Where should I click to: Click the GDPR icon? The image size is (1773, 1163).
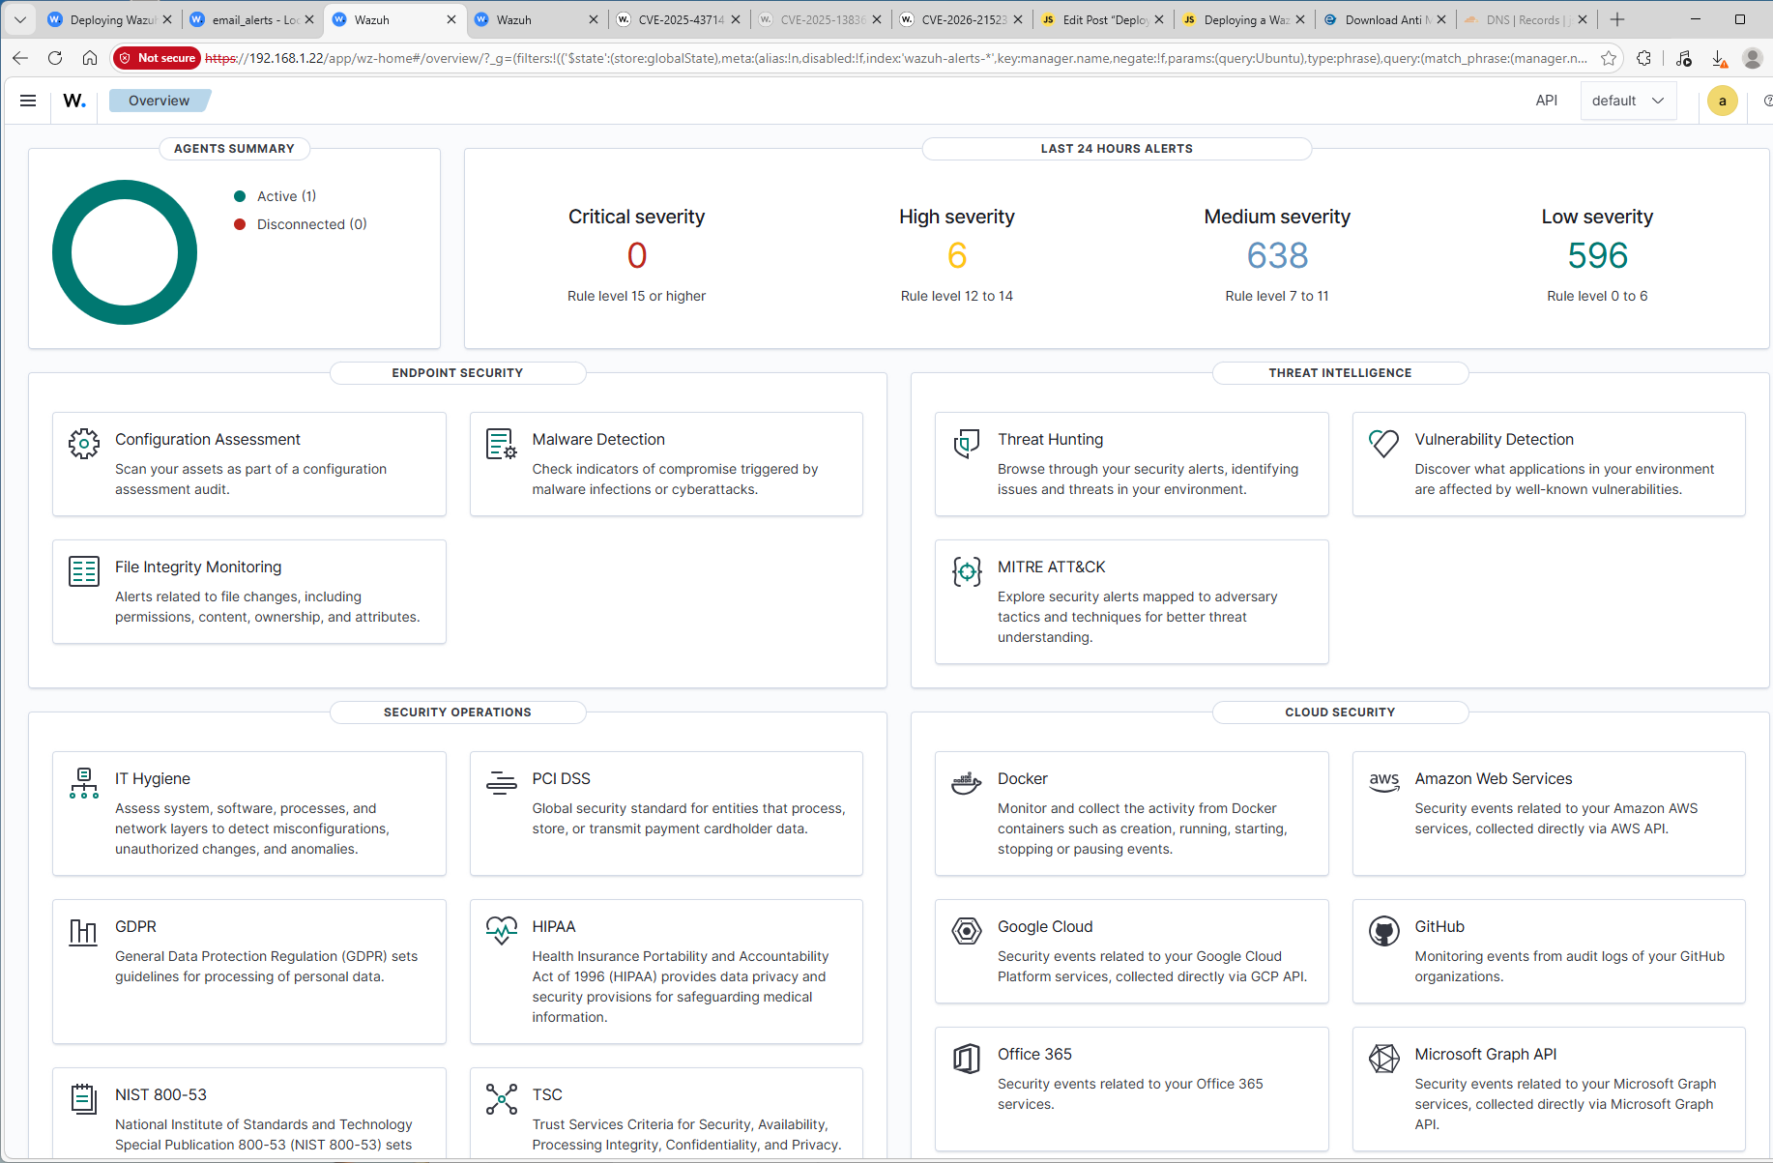(x=84, y=931)
